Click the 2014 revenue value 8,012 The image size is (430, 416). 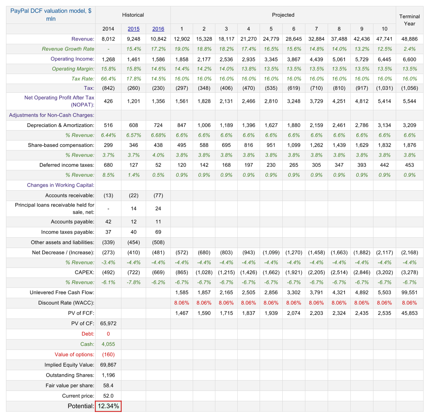(x=108, y=39)
